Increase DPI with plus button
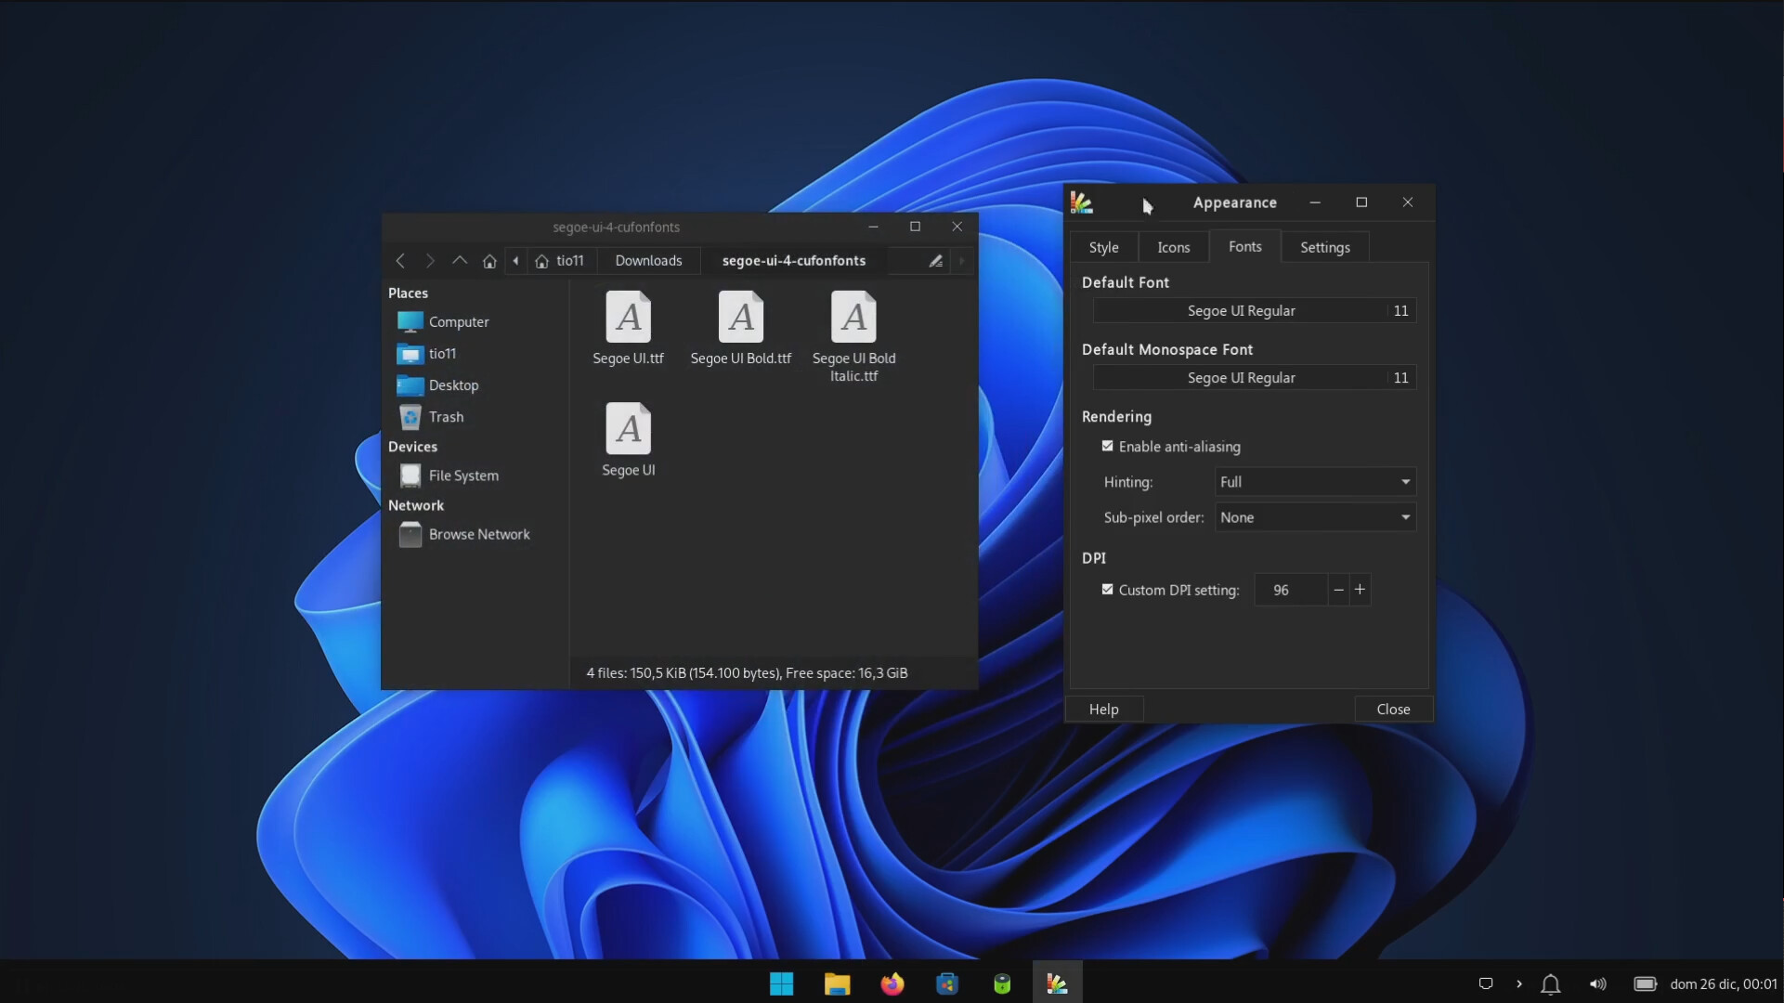Image resolution: width=1784 pixels, height=1003 pixels. (1360, 590)
